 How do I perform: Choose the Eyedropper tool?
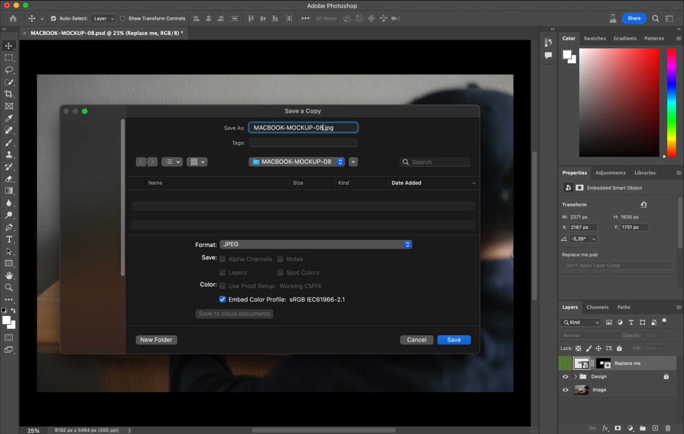(9, 118)
